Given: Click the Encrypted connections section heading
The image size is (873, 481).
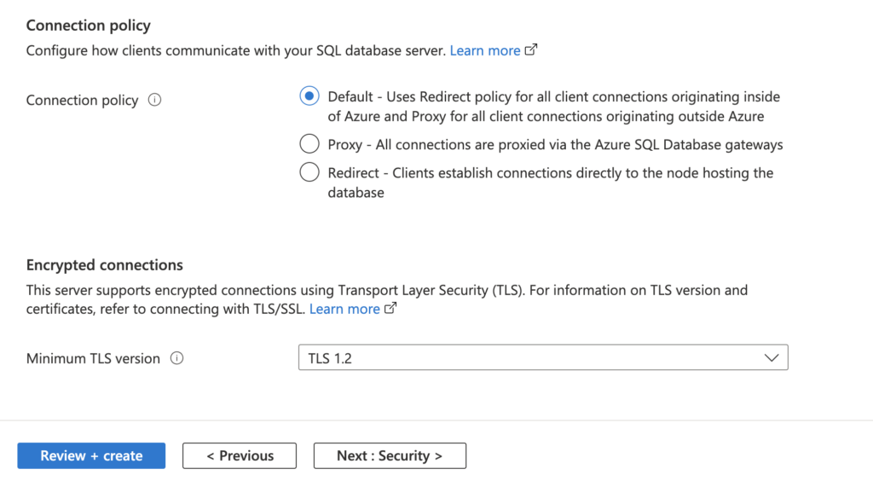Looking at the screenshot, I should click(105, 265).
